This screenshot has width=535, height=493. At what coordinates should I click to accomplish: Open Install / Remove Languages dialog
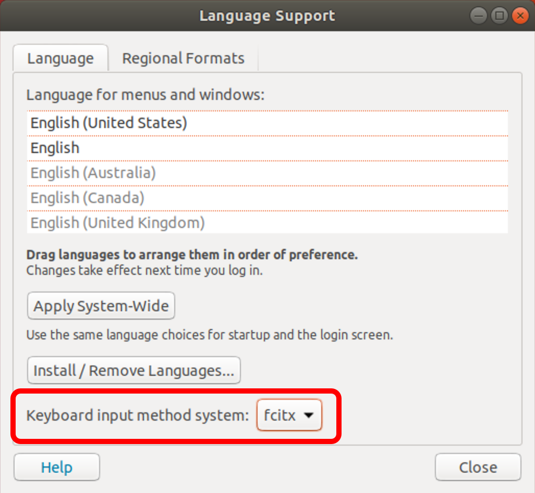point(133,370)
